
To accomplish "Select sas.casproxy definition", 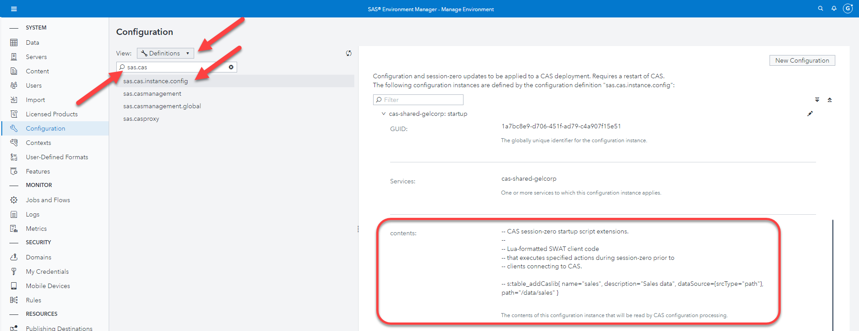I will pyautogui.click(x=141, y=119).
